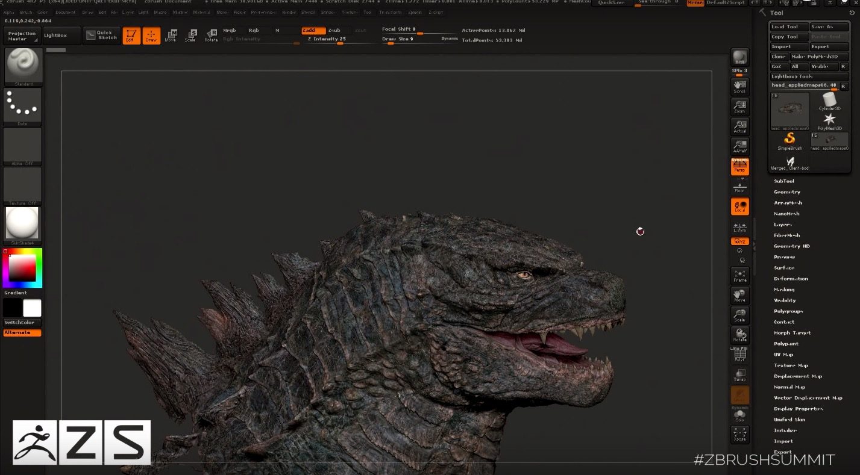Toggle XYZ rotation mode
This screenshot has width=860, height=475.
click(739, 241)
